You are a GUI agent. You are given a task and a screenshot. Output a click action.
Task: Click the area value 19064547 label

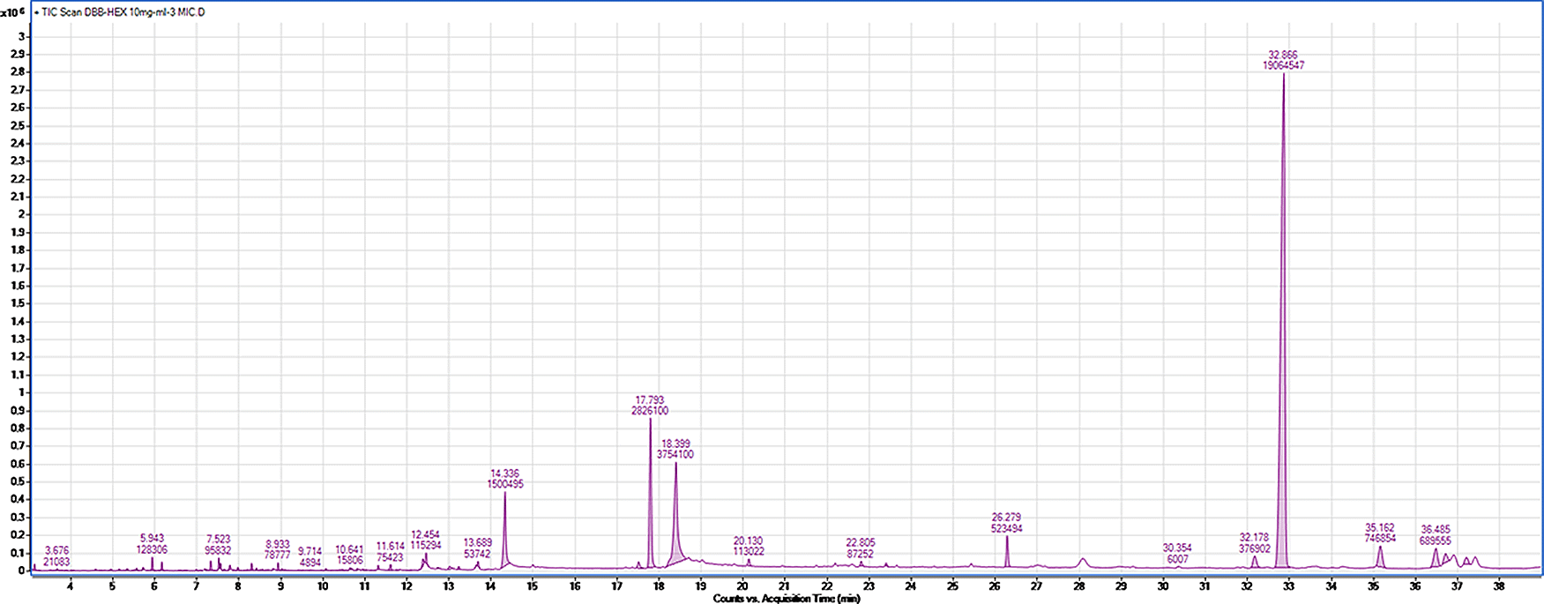click(x=1283, y=65)
